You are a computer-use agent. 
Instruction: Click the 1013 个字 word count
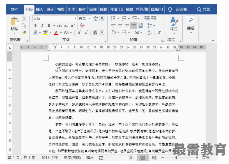pos(50,158)
